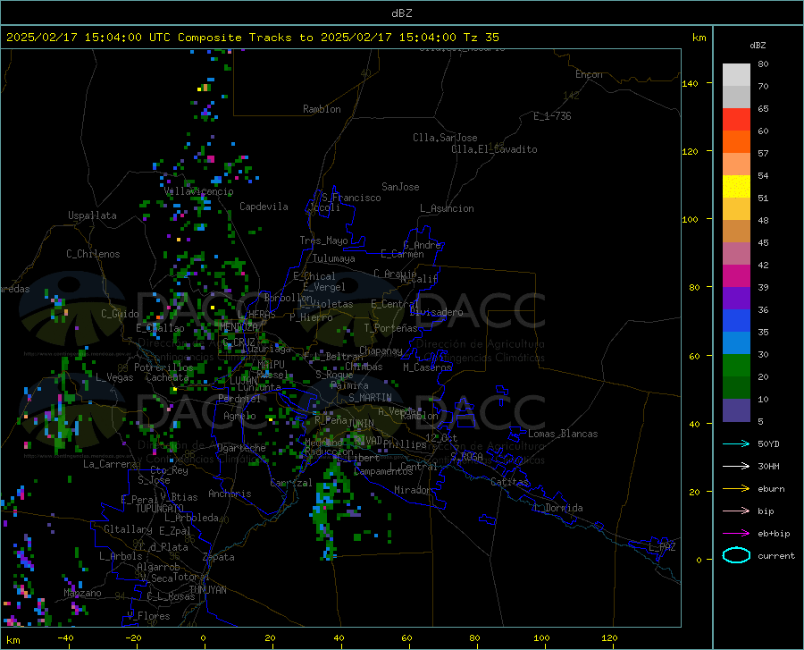Click the Villavicencio label on map

(199, 191)
